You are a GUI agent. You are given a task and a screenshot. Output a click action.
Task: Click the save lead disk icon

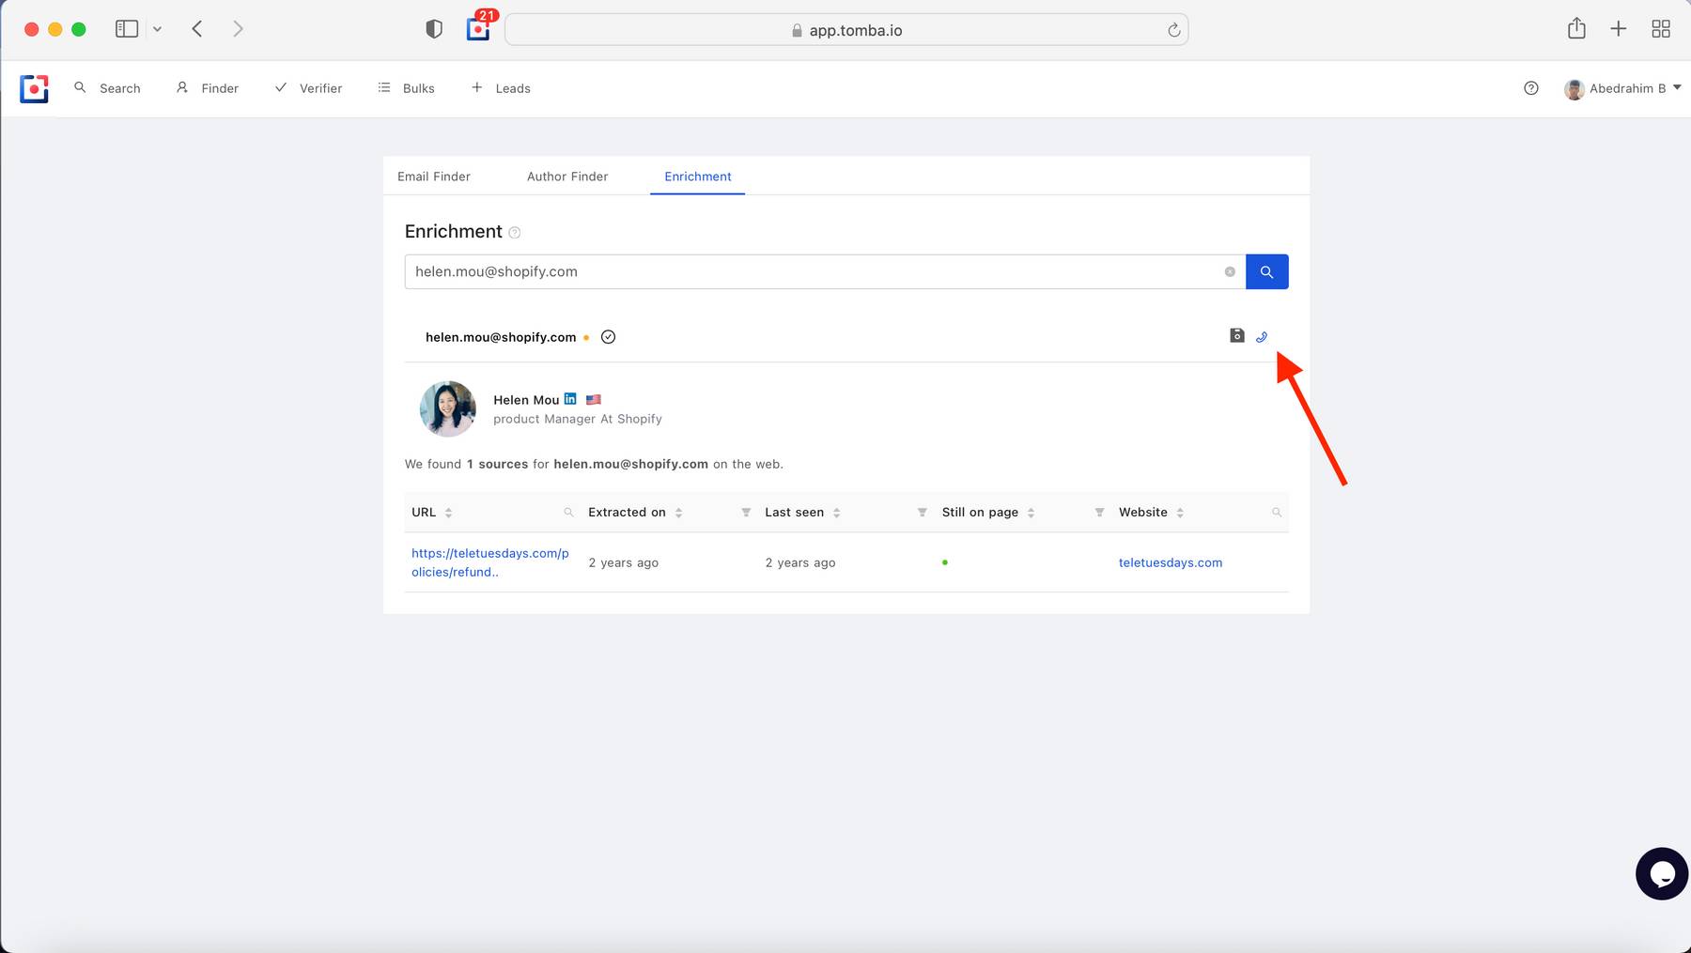(x=1237, y=335)
